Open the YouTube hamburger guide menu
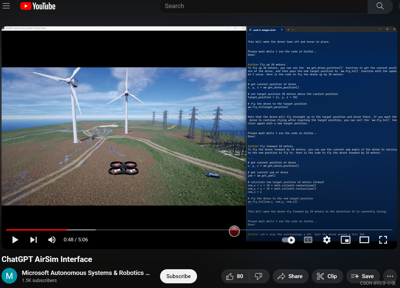The height and width of the screenshot is (288, 400). 6,6
